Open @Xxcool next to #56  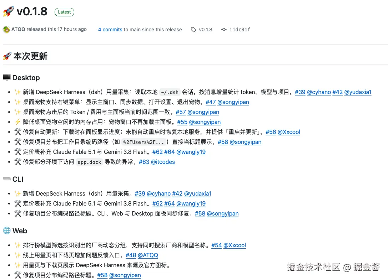[x=289, y=132]
